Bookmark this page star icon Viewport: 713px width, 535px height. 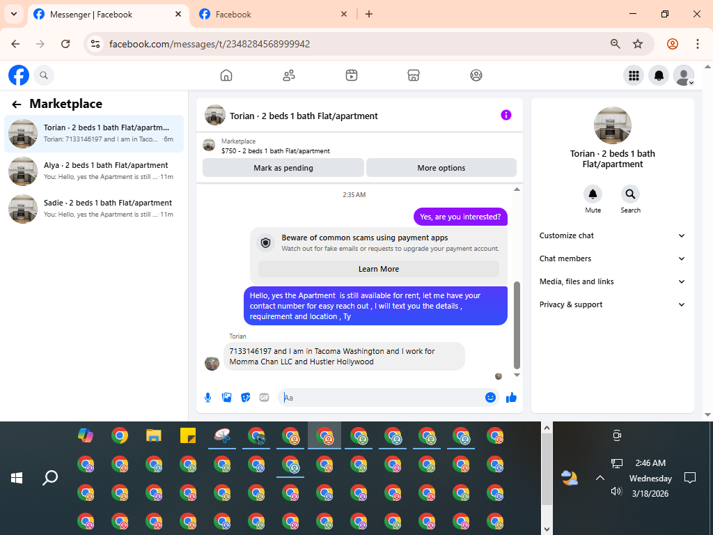(x=638, y=44)
